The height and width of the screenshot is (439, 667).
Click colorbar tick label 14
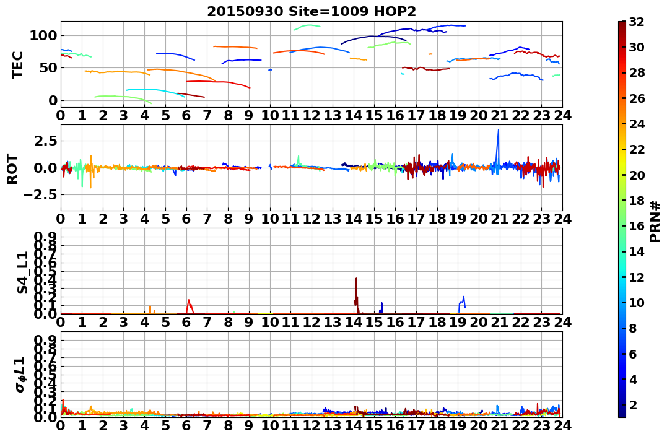click(637, 251)
